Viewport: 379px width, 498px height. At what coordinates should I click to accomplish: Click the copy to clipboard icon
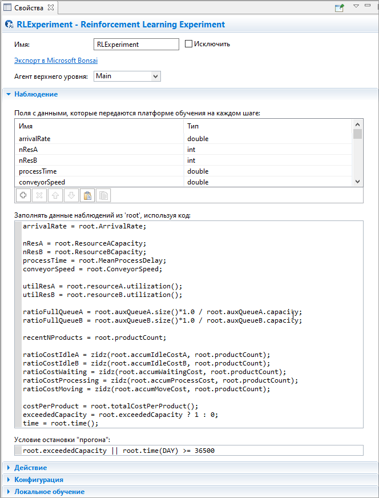point(103,195)
